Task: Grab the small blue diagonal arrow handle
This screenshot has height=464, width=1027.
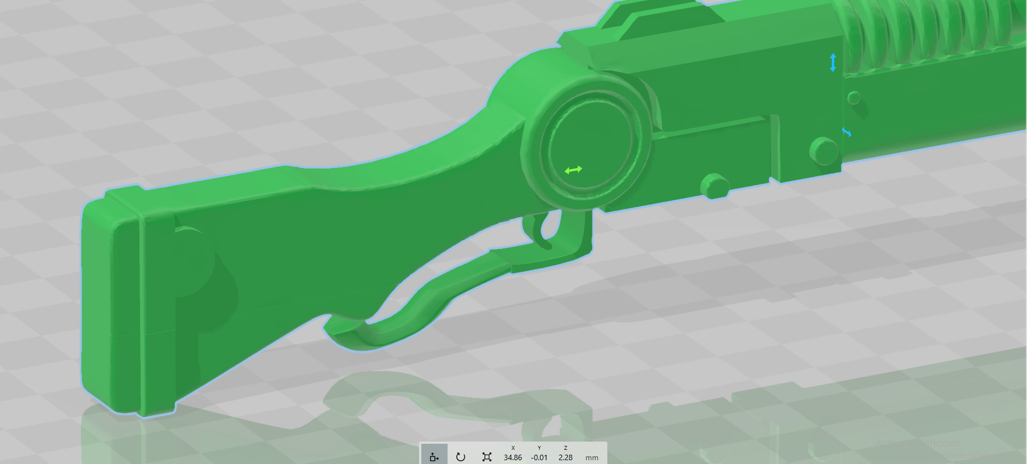Action: pyautogui.click(x=846, y=132)
